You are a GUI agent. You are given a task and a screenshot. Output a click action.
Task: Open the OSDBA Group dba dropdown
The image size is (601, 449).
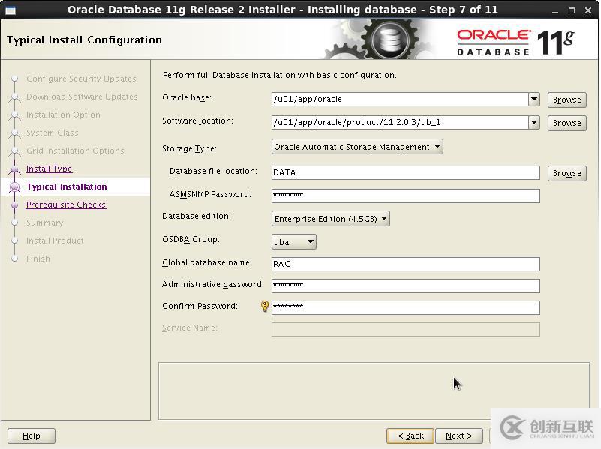(293, 241)
